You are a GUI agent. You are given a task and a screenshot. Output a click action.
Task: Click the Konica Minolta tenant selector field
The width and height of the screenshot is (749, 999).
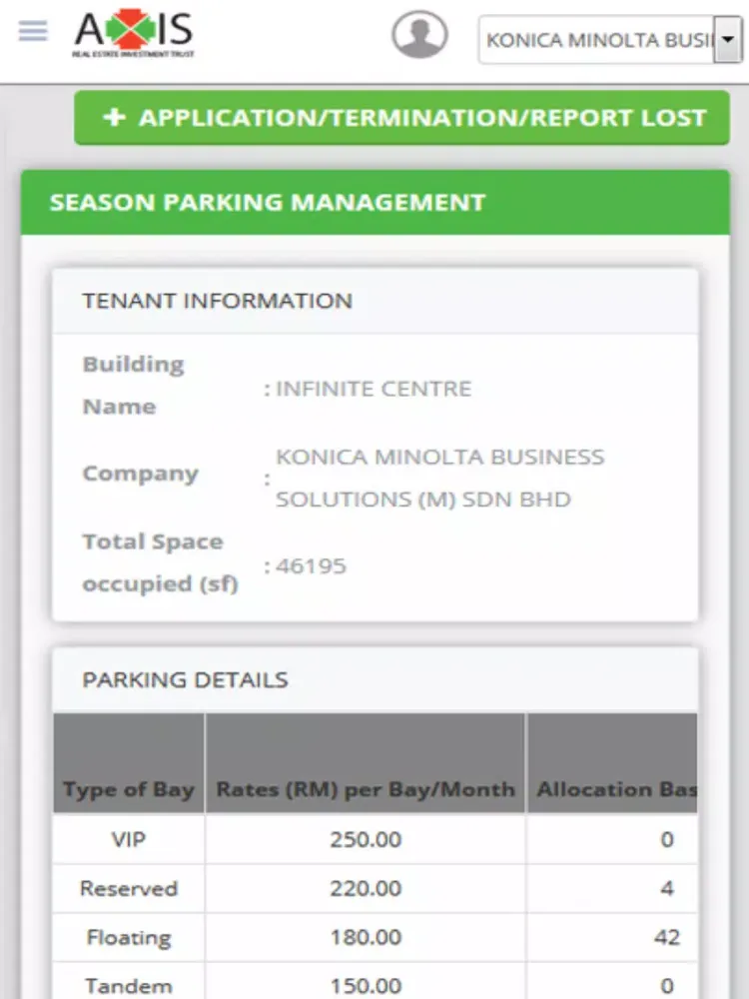610,40
